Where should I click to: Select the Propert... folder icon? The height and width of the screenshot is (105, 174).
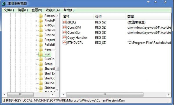click(x=41, y=40)
